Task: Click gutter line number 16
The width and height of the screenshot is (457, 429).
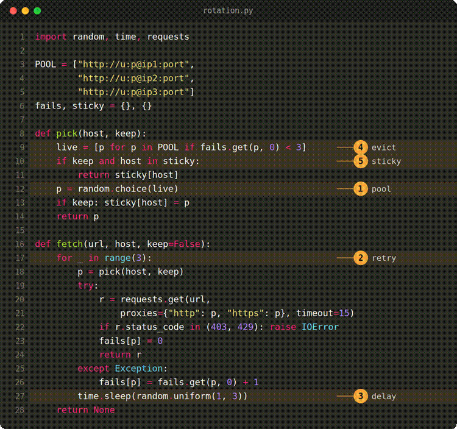Action: (20, 244)
